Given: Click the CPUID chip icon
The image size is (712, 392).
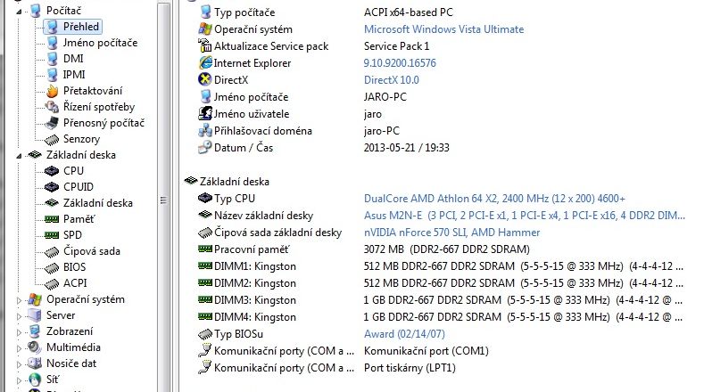Looking at the screenshot, I should click(x=52, y=187).
